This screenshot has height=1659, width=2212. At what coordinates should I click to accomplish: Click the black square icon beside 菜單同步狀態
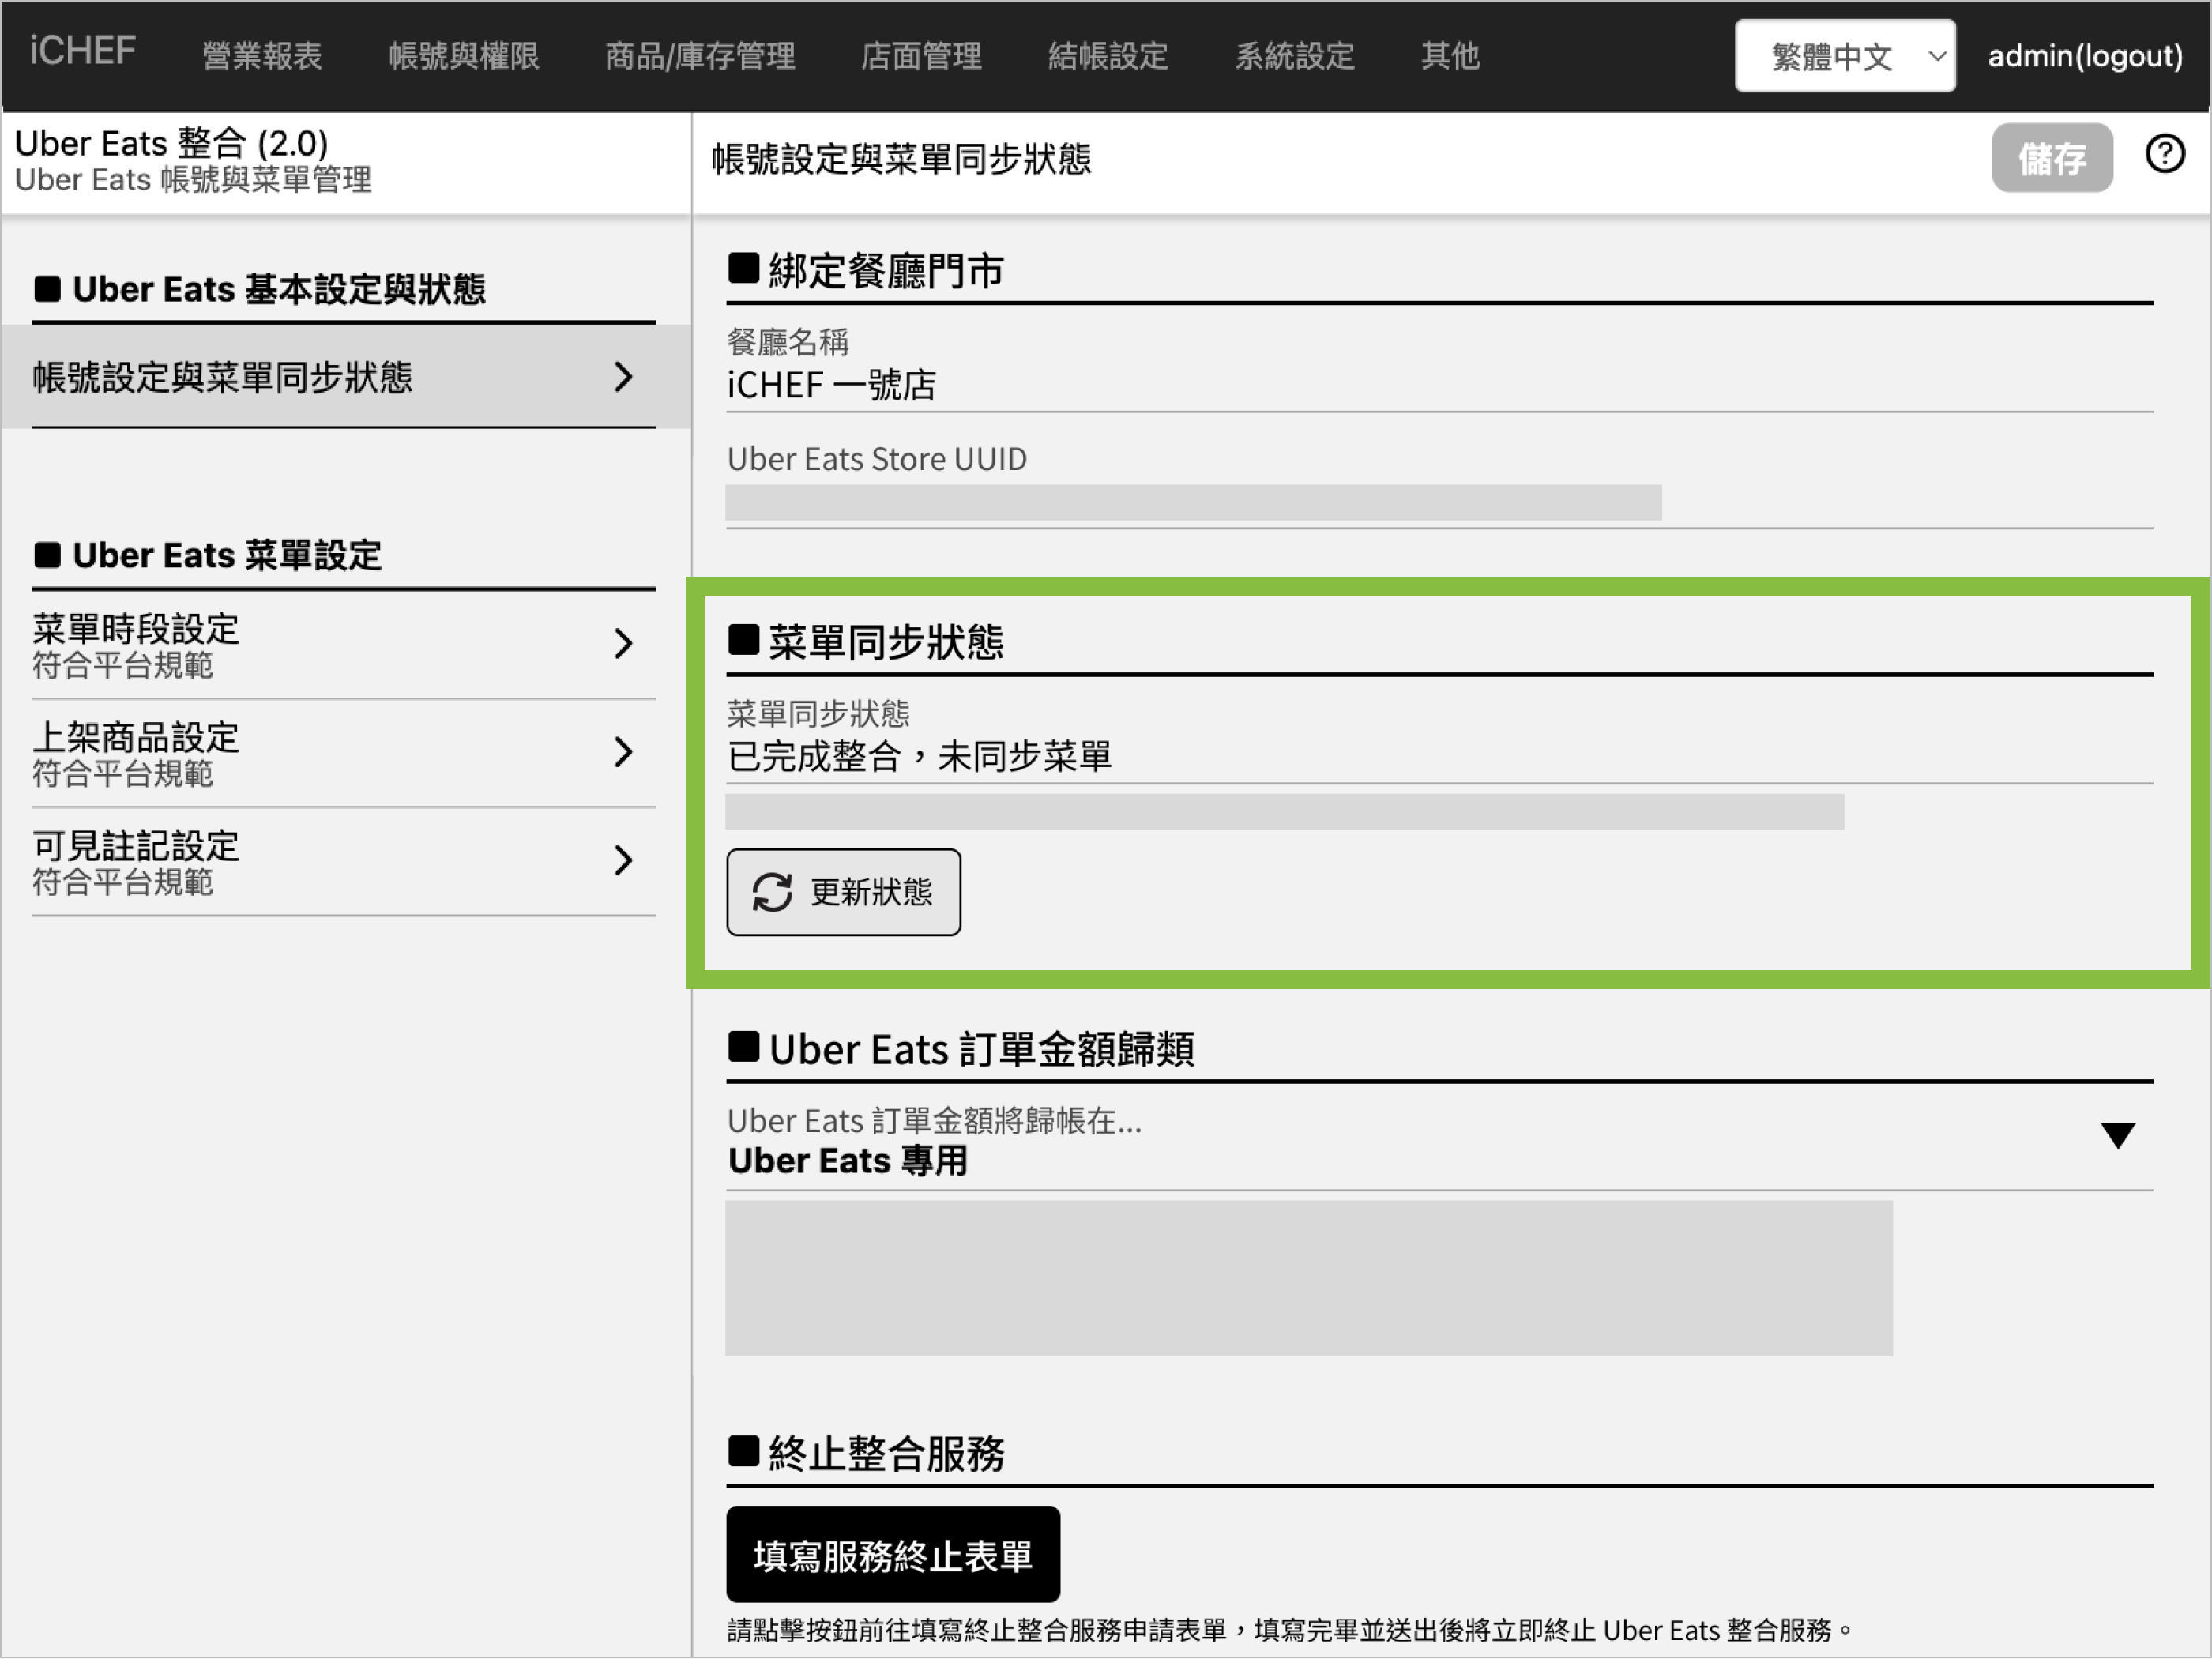[x=744, y=641]
